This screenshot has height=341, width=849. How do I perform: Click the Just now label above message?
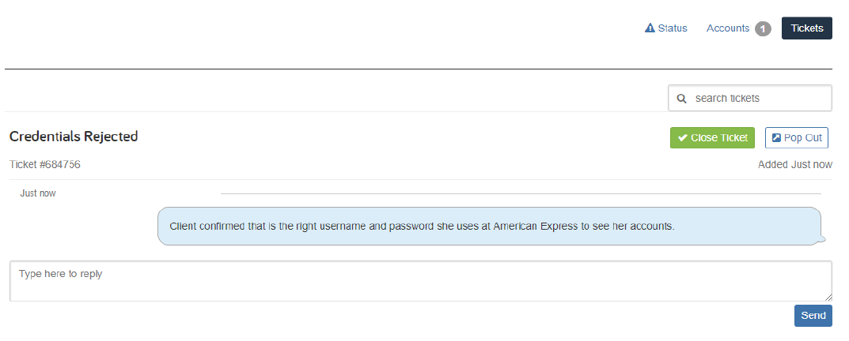pos(38,193)
